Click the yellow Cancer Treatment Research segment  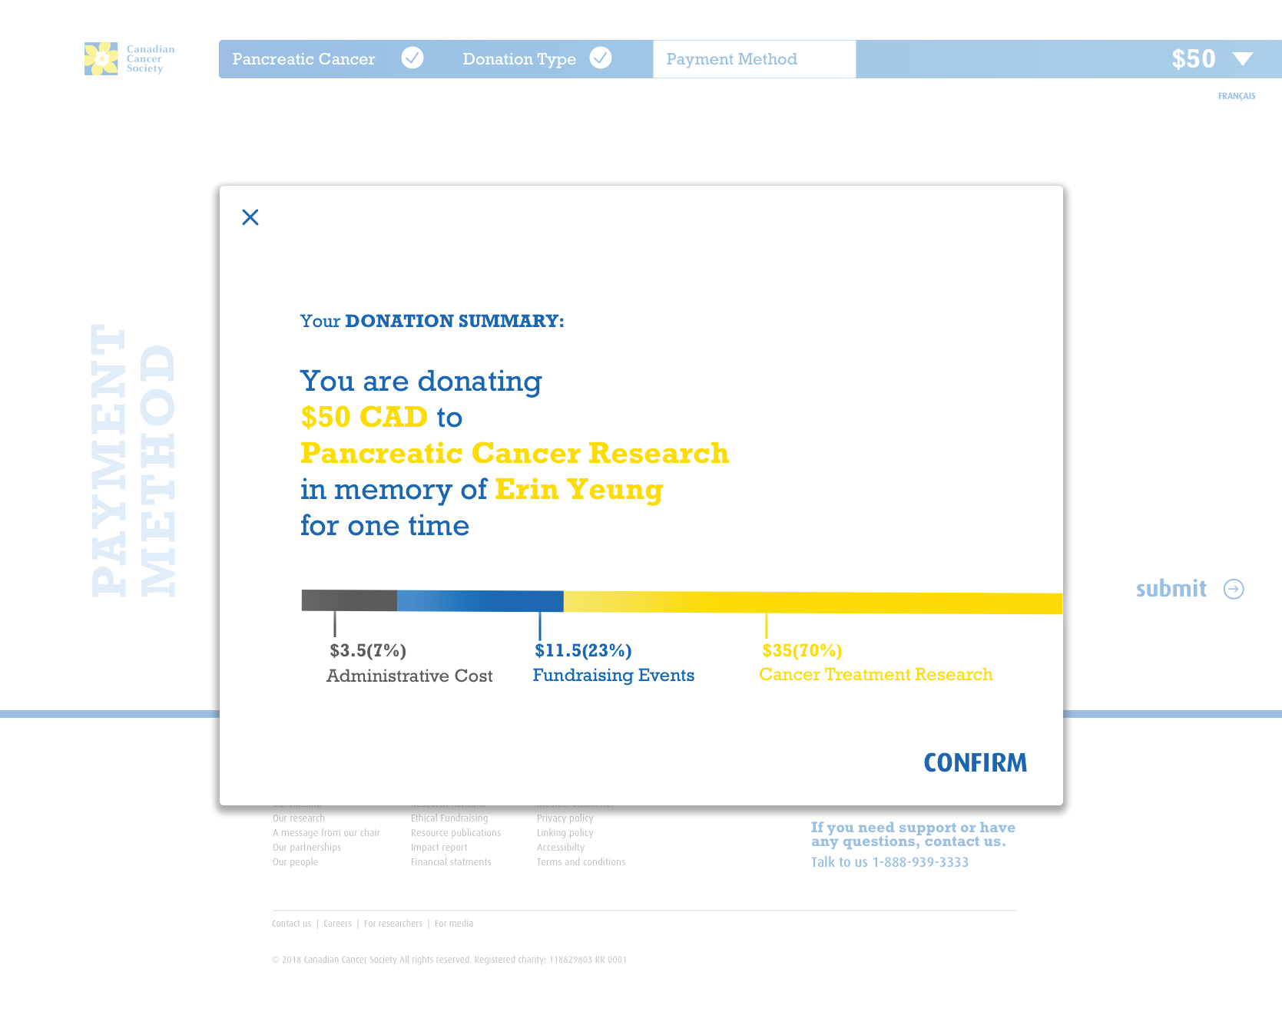[813, 603]
